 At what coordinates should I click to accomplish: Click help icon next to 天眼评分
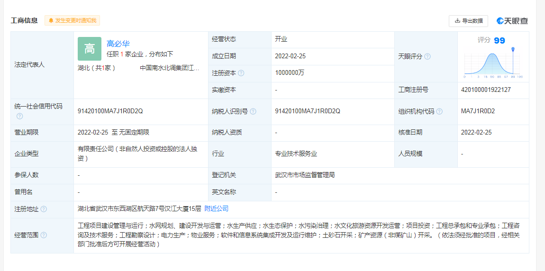(427, 56)
